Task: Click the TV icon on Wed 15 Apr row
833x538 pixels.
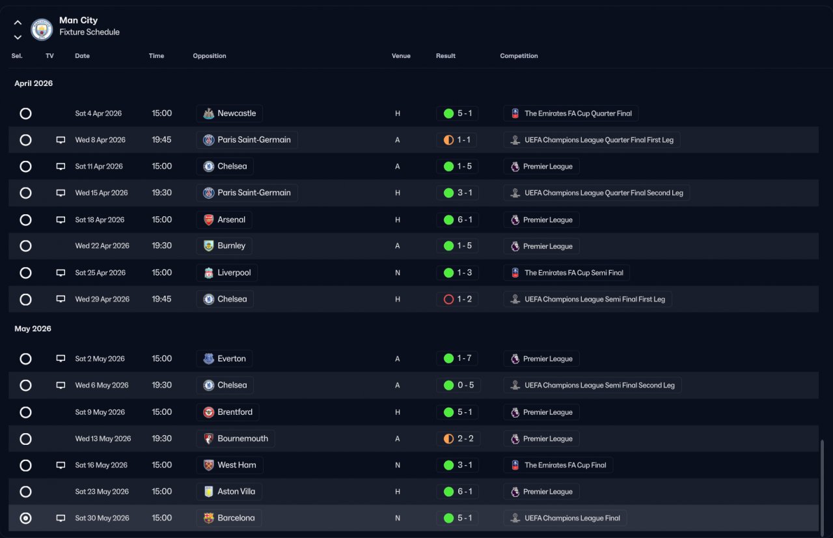Action: [61, 193]
